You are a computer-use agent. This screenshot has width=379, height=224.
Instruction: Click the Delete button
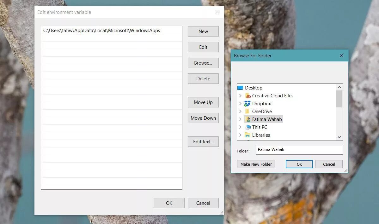click(203, 79)
